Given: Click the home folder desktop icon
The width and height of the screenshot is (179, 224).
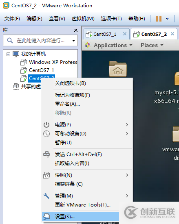Looking at the screenshot, I should point(118,69).
